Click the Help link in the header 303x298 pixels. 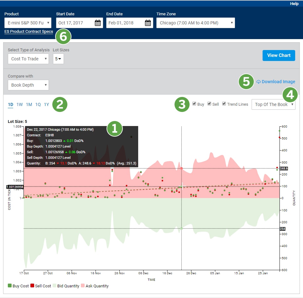click(x=294, y=4)
